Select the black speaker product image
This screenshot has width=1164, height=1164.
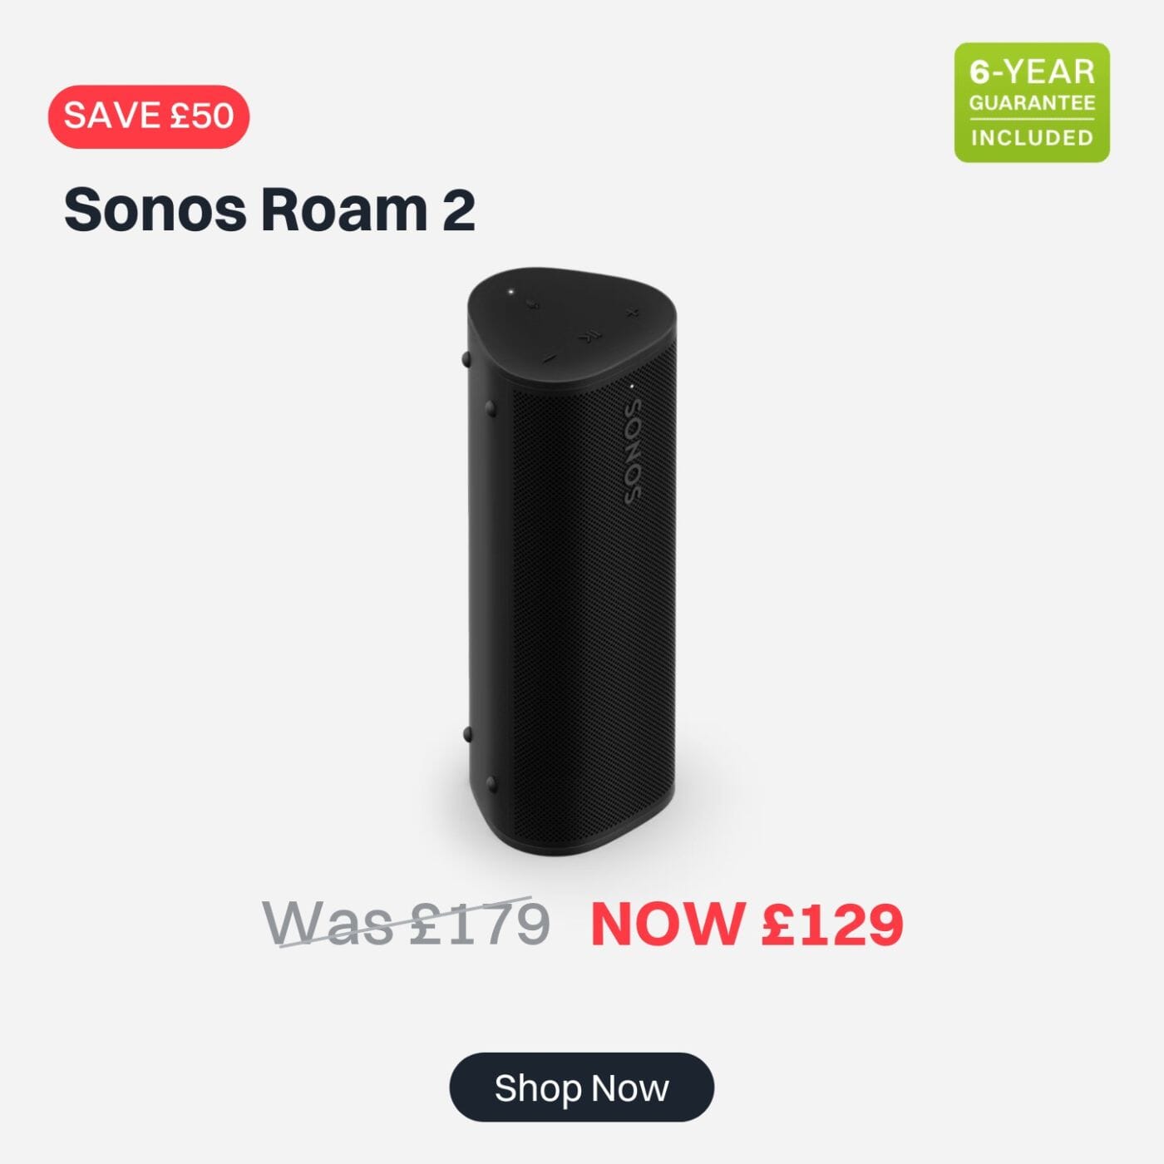[x=571, y=563]
